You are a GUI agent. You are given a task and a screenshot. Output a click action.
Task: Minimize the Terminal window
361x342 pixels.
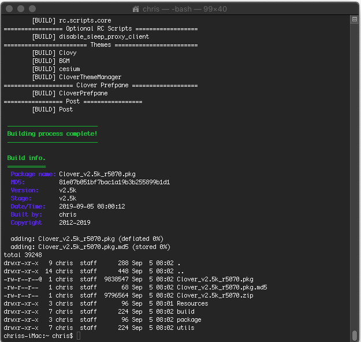coord(21,9)
